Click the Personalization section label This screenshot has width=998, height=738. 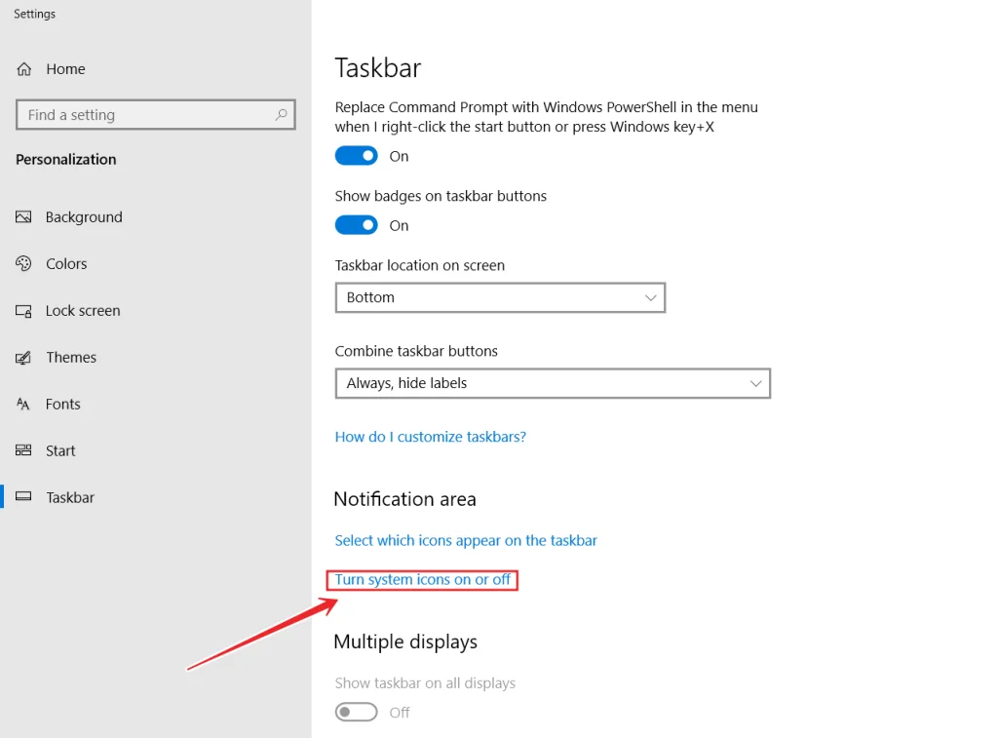coord(66,159)
